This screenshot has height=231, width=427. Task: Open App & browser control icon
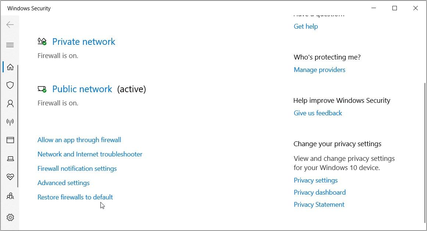[x=10, y=140]
